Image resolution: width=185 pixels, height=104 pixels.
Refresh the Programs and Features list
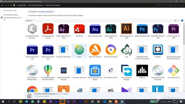coord(159,5)
